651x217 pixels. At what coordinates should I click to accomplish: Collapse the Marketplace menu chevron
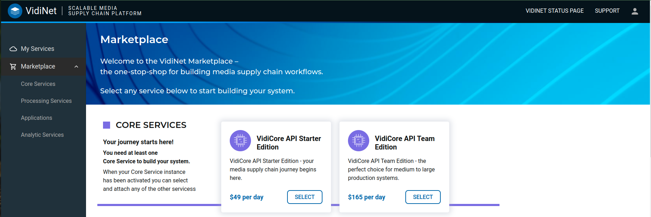coord(76,66)
